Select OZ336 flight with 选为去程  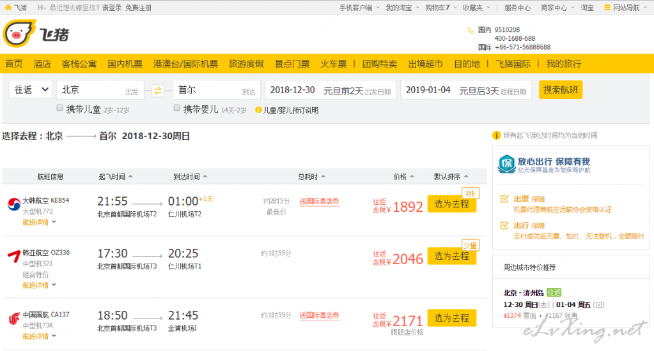point(452,256)
